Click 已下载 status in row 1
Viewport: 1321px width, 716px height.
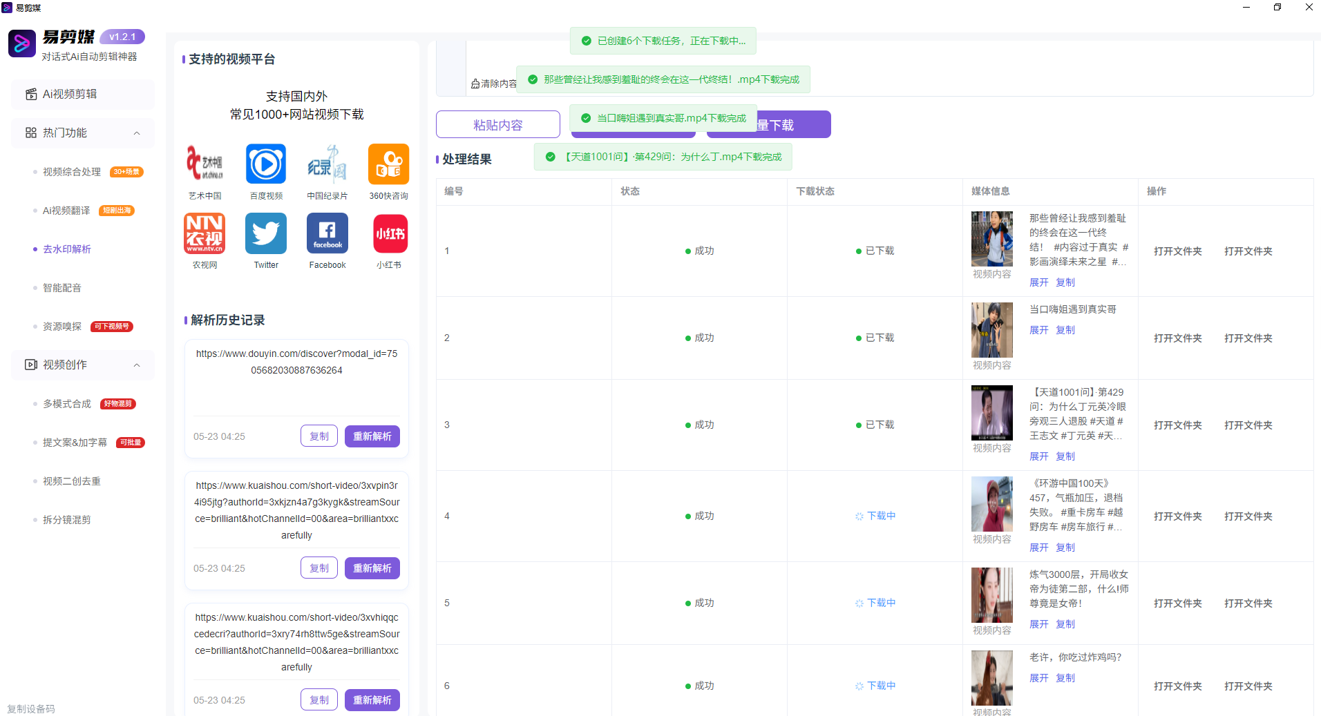tap(875, 251)
